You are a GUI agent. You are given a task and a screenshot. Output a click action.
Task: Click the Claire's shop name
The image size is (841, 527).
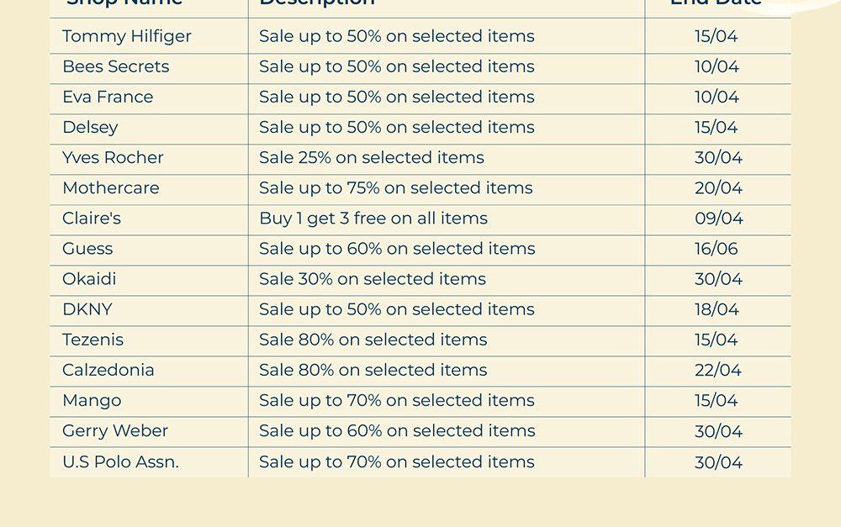click(x=92, y=218)
